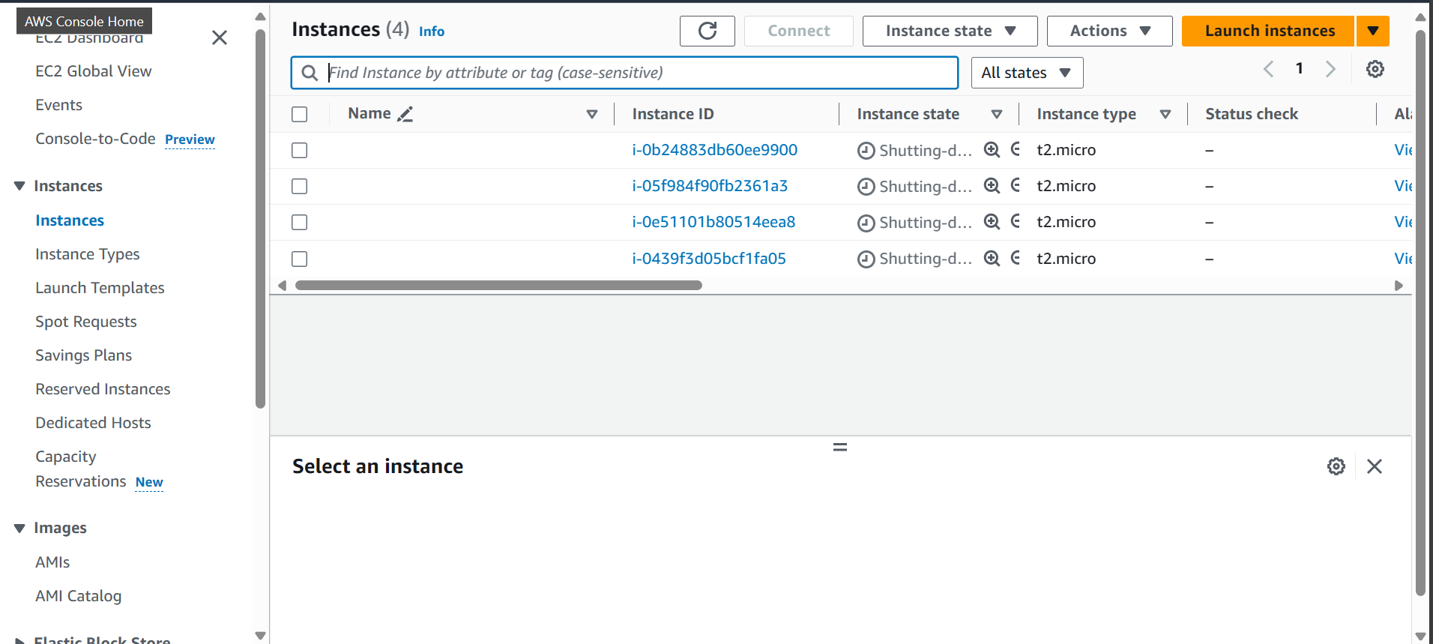Open Spot Requests page
The image size is (1433, 644).
point(86,322)
